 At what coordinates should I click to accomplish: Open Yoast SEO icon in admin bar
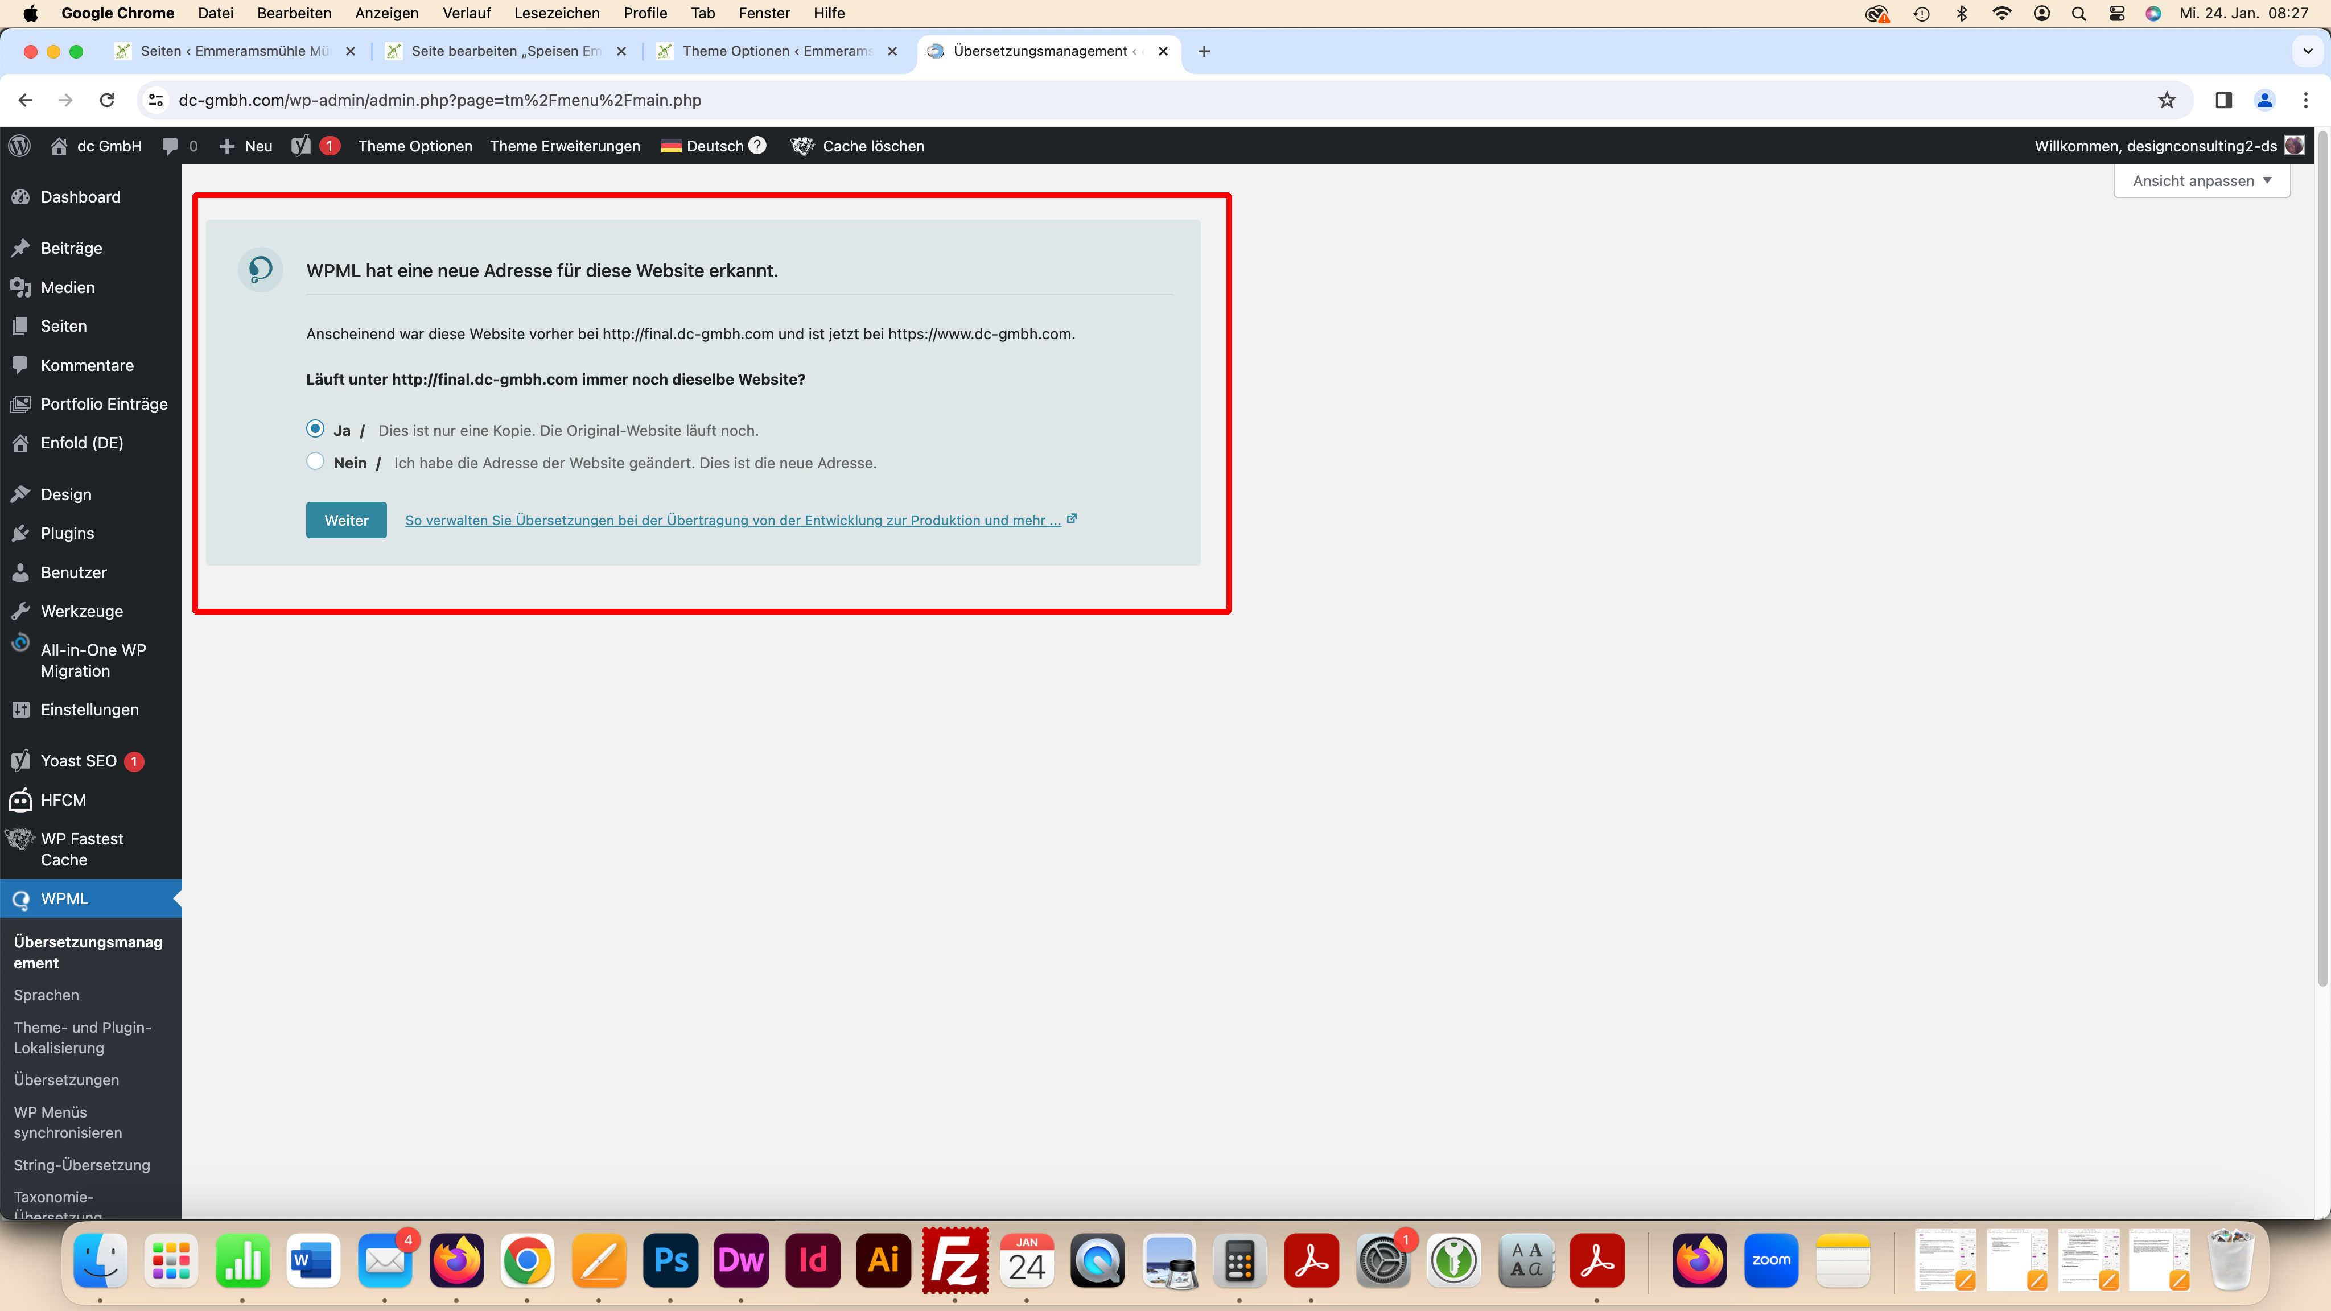coord(315,146)
